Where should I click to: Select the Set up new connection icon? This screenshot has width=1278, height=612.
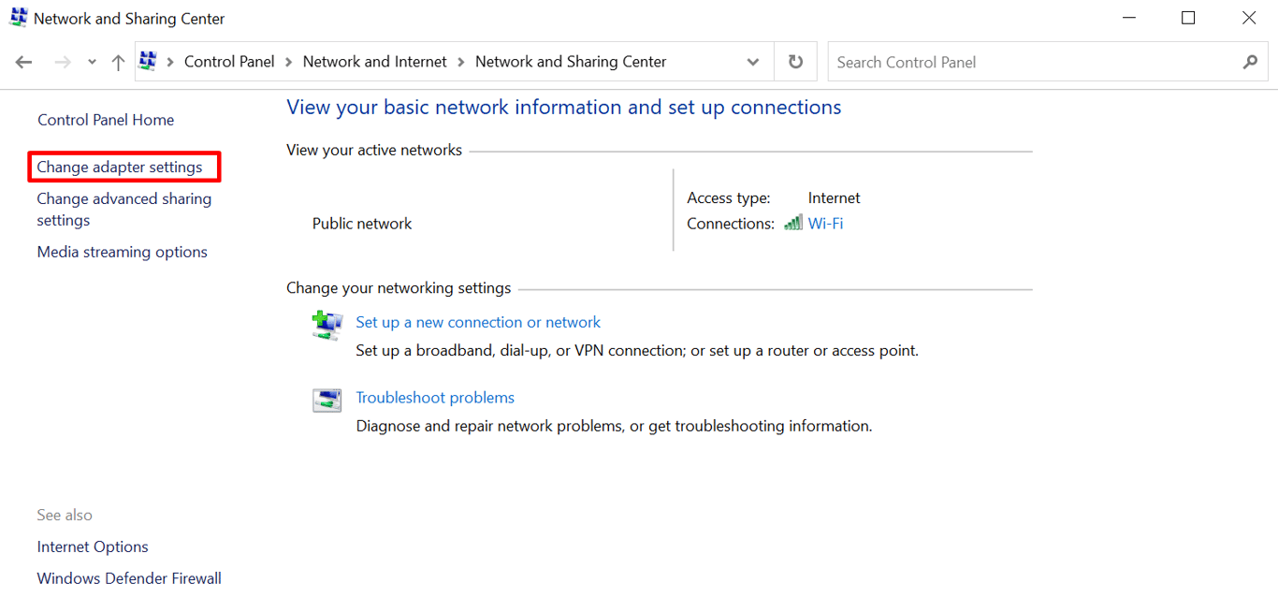click(x=327, y=325)
